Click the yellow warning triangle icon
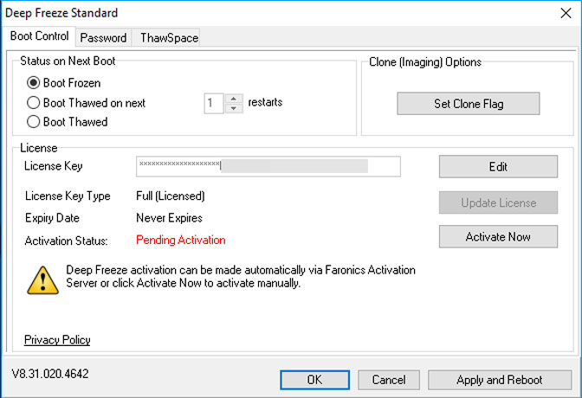Screen dimensions: 582x398 pos(42,280)
